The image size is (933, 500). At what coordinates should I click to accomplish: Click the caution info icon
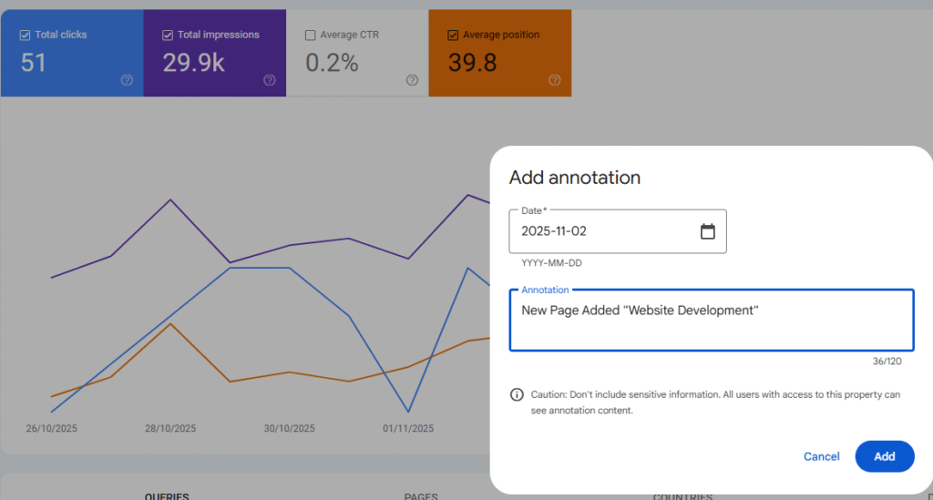tap(517, 394)
